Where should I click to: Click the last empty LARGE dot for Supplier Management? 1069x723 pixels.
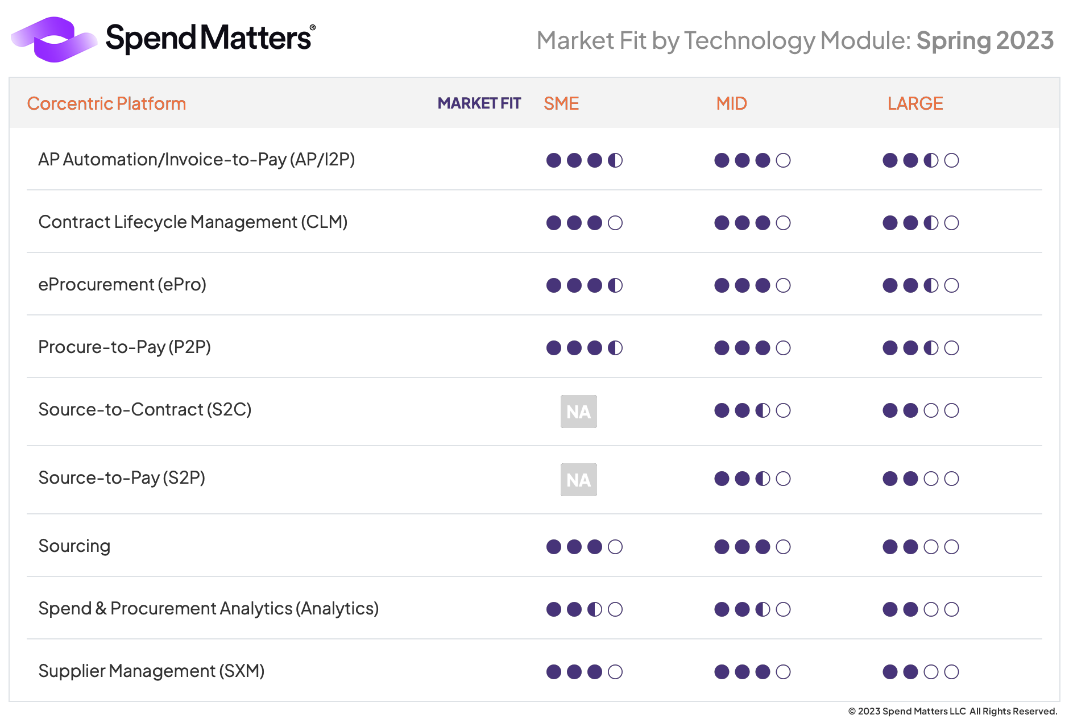(x=951, y=672)
